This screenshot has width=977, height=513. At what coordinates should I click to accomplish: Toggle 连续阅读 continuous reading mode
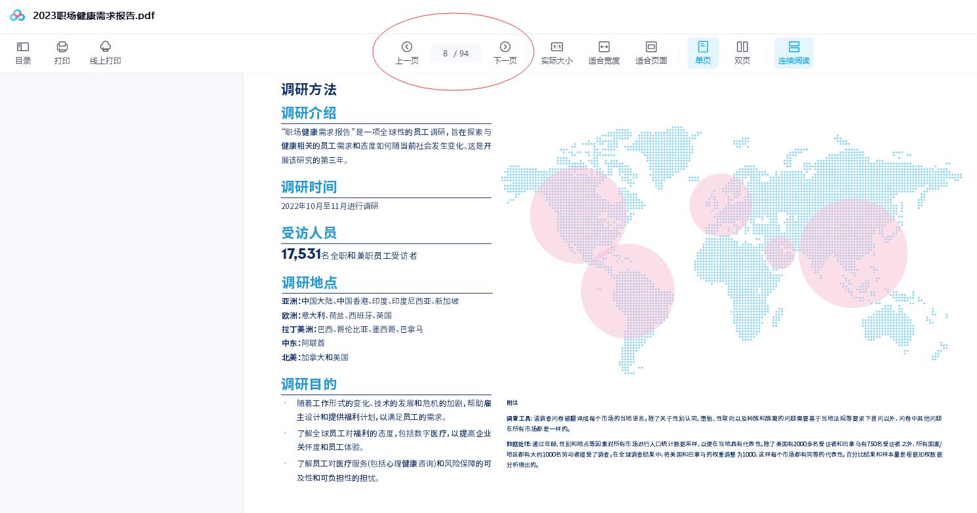pyautogui.click(x=794, y=52)
